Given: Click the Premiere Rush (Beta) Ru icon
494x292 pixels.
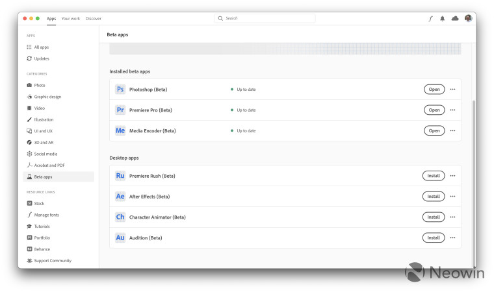Looking at the screenshot, I should 120,176.
